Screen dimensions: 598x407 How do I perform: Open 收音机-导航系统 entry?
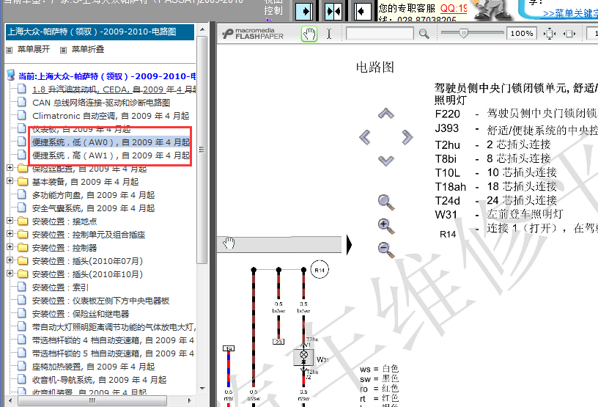tap(99, 380)
